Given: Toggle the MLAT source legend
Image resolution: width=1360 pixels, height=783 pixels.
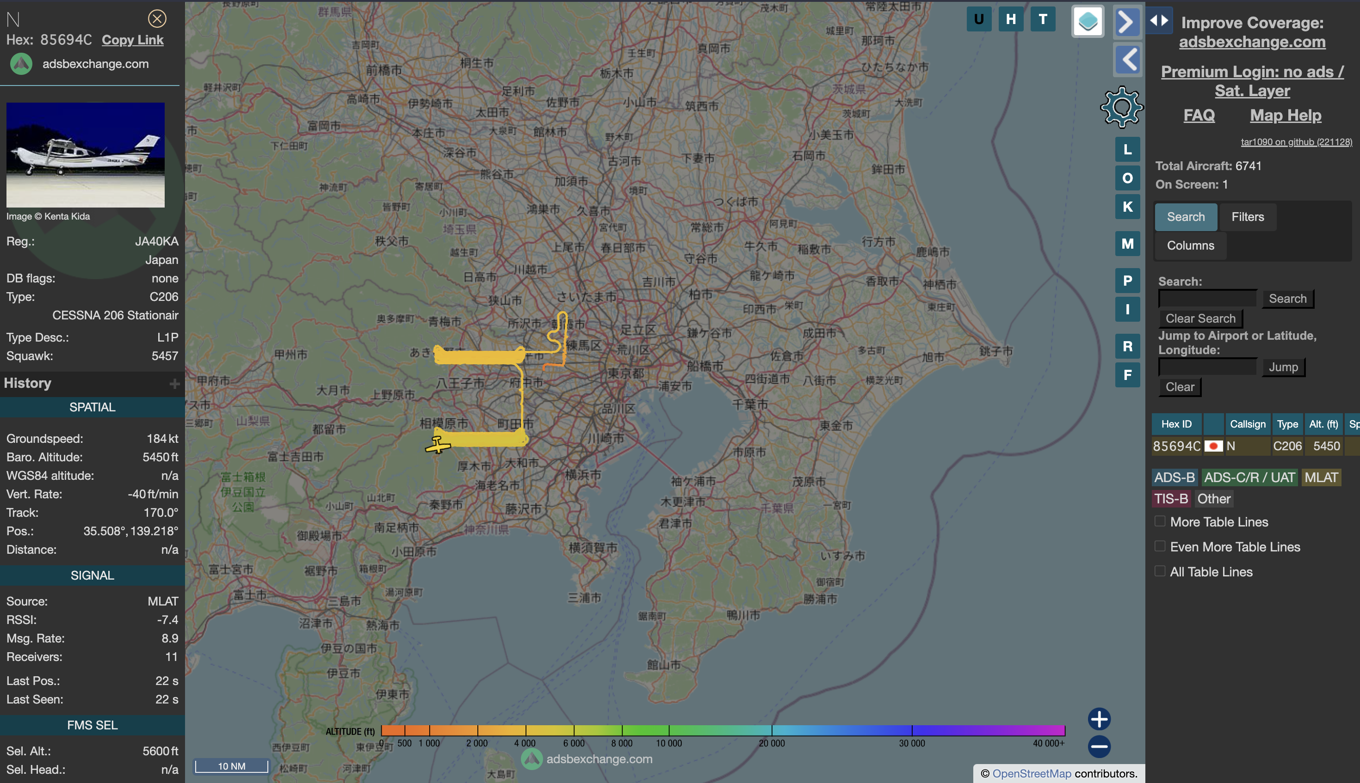Looking at the screenshot, I should coord(1321,477).
